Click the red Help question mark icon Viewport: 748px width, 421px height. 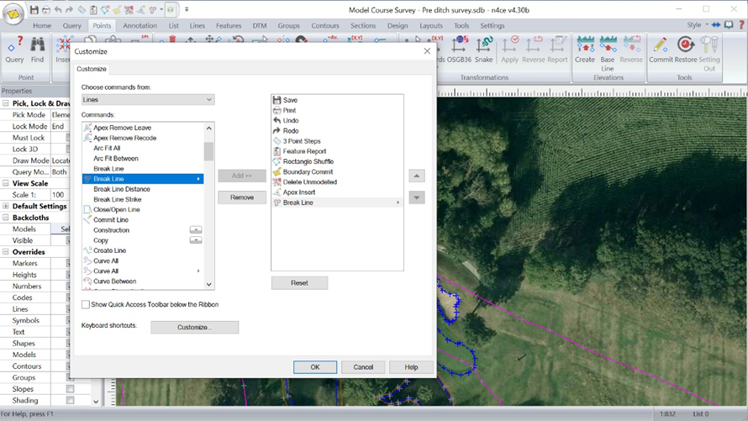coord(741,25)
